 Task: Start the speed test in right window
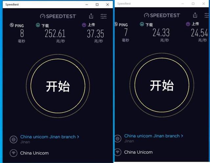point(162,85)
